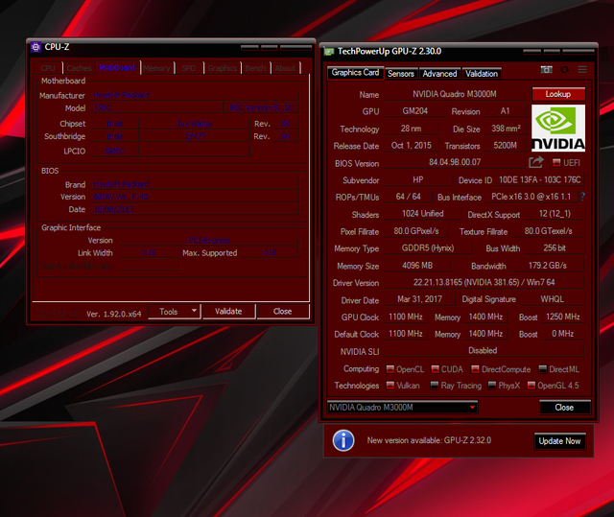Toggle the OpenGL 4.5 checkbox

pyautogui.click(x=531, y=386)
